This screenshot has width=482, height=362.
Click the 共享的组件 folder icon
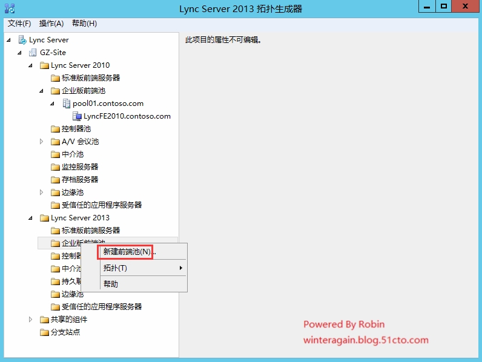(x=45, y=320)
